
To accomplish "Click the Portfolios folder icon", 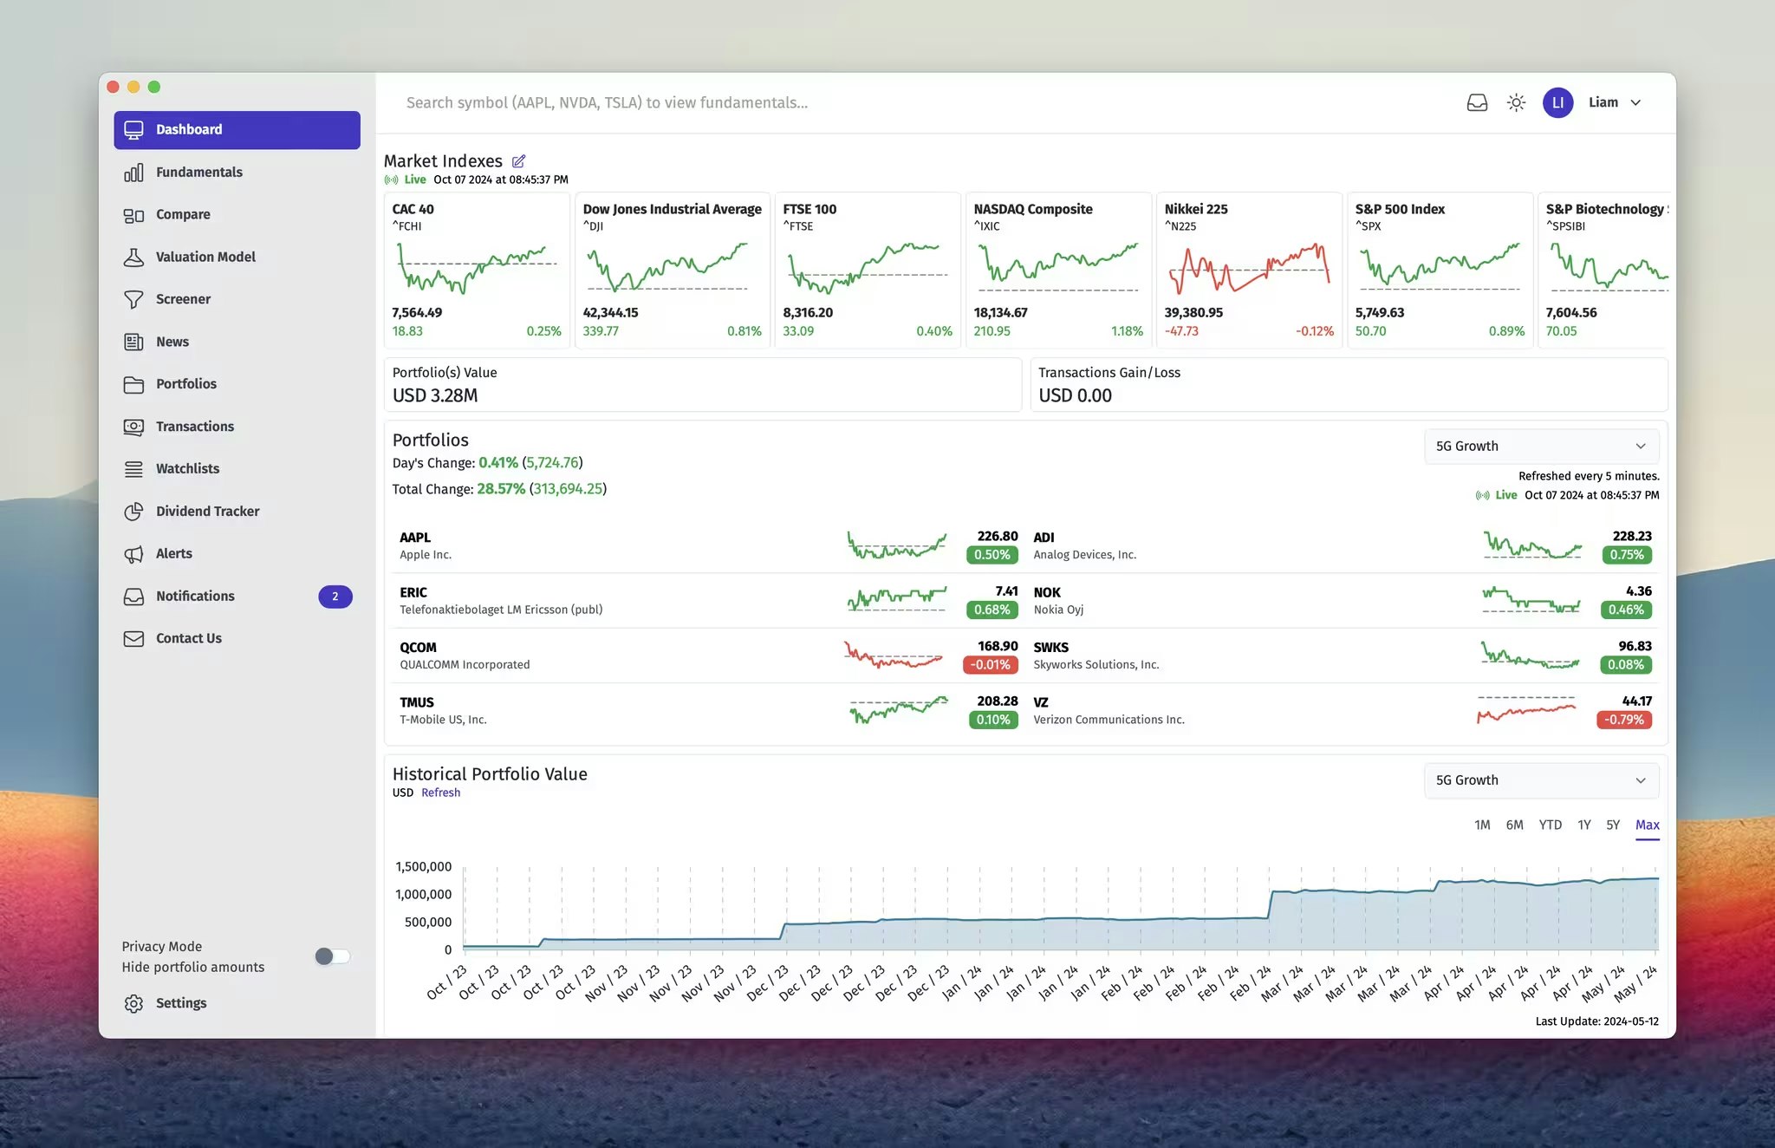I will 133,384.
